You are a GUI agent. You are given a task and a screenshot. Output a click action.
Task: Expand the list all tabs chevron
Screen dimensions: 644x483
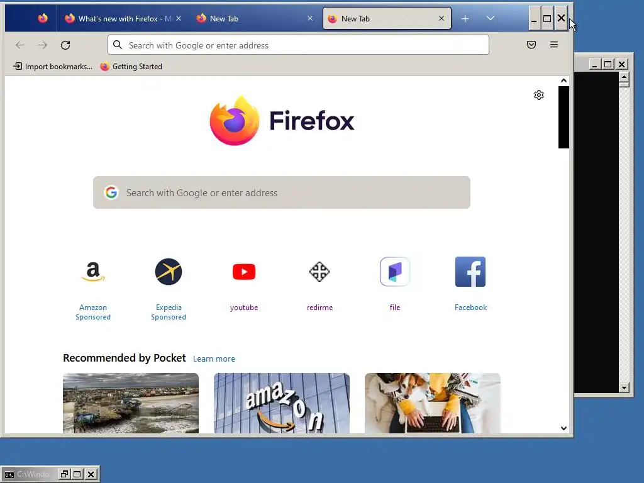point(491,18)
